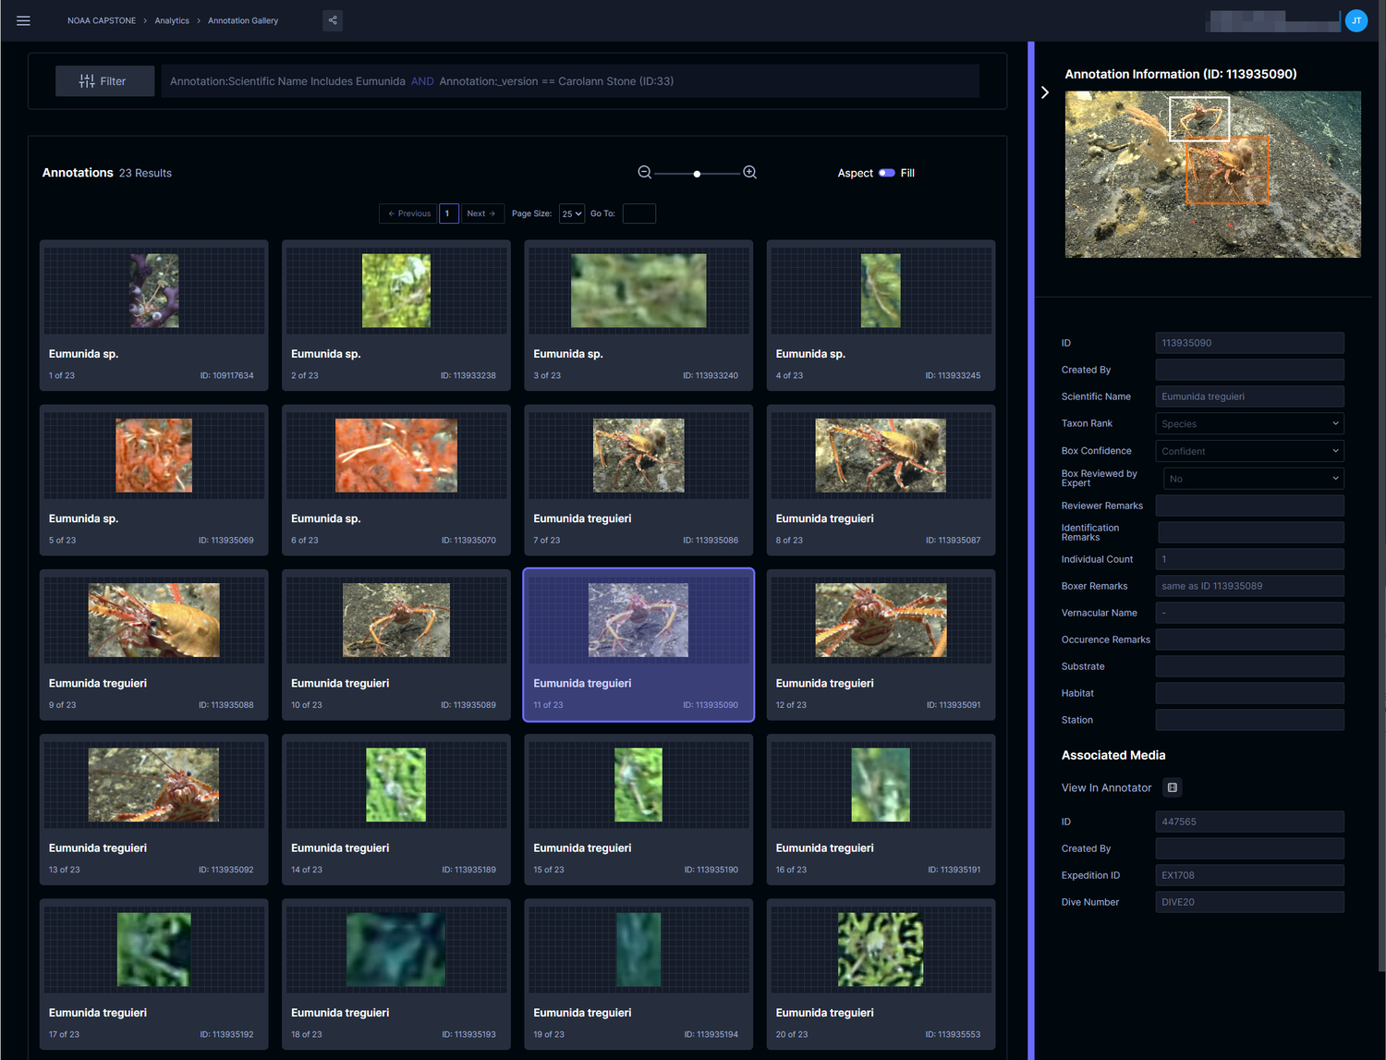Go to the Previous page
The width and height of the screenshot is (1386, 1060).
coord(408,213)
